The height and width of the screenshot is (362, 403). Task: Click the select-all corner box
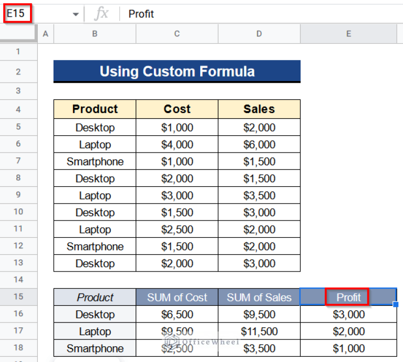point(18,34)
